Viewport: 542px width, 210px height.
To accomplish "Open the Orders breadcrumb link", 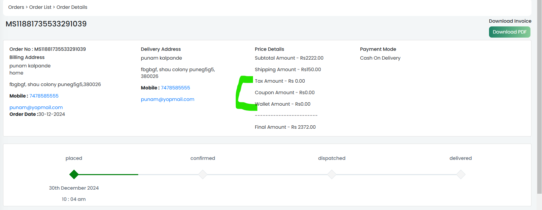I will [x=16, y=7].
